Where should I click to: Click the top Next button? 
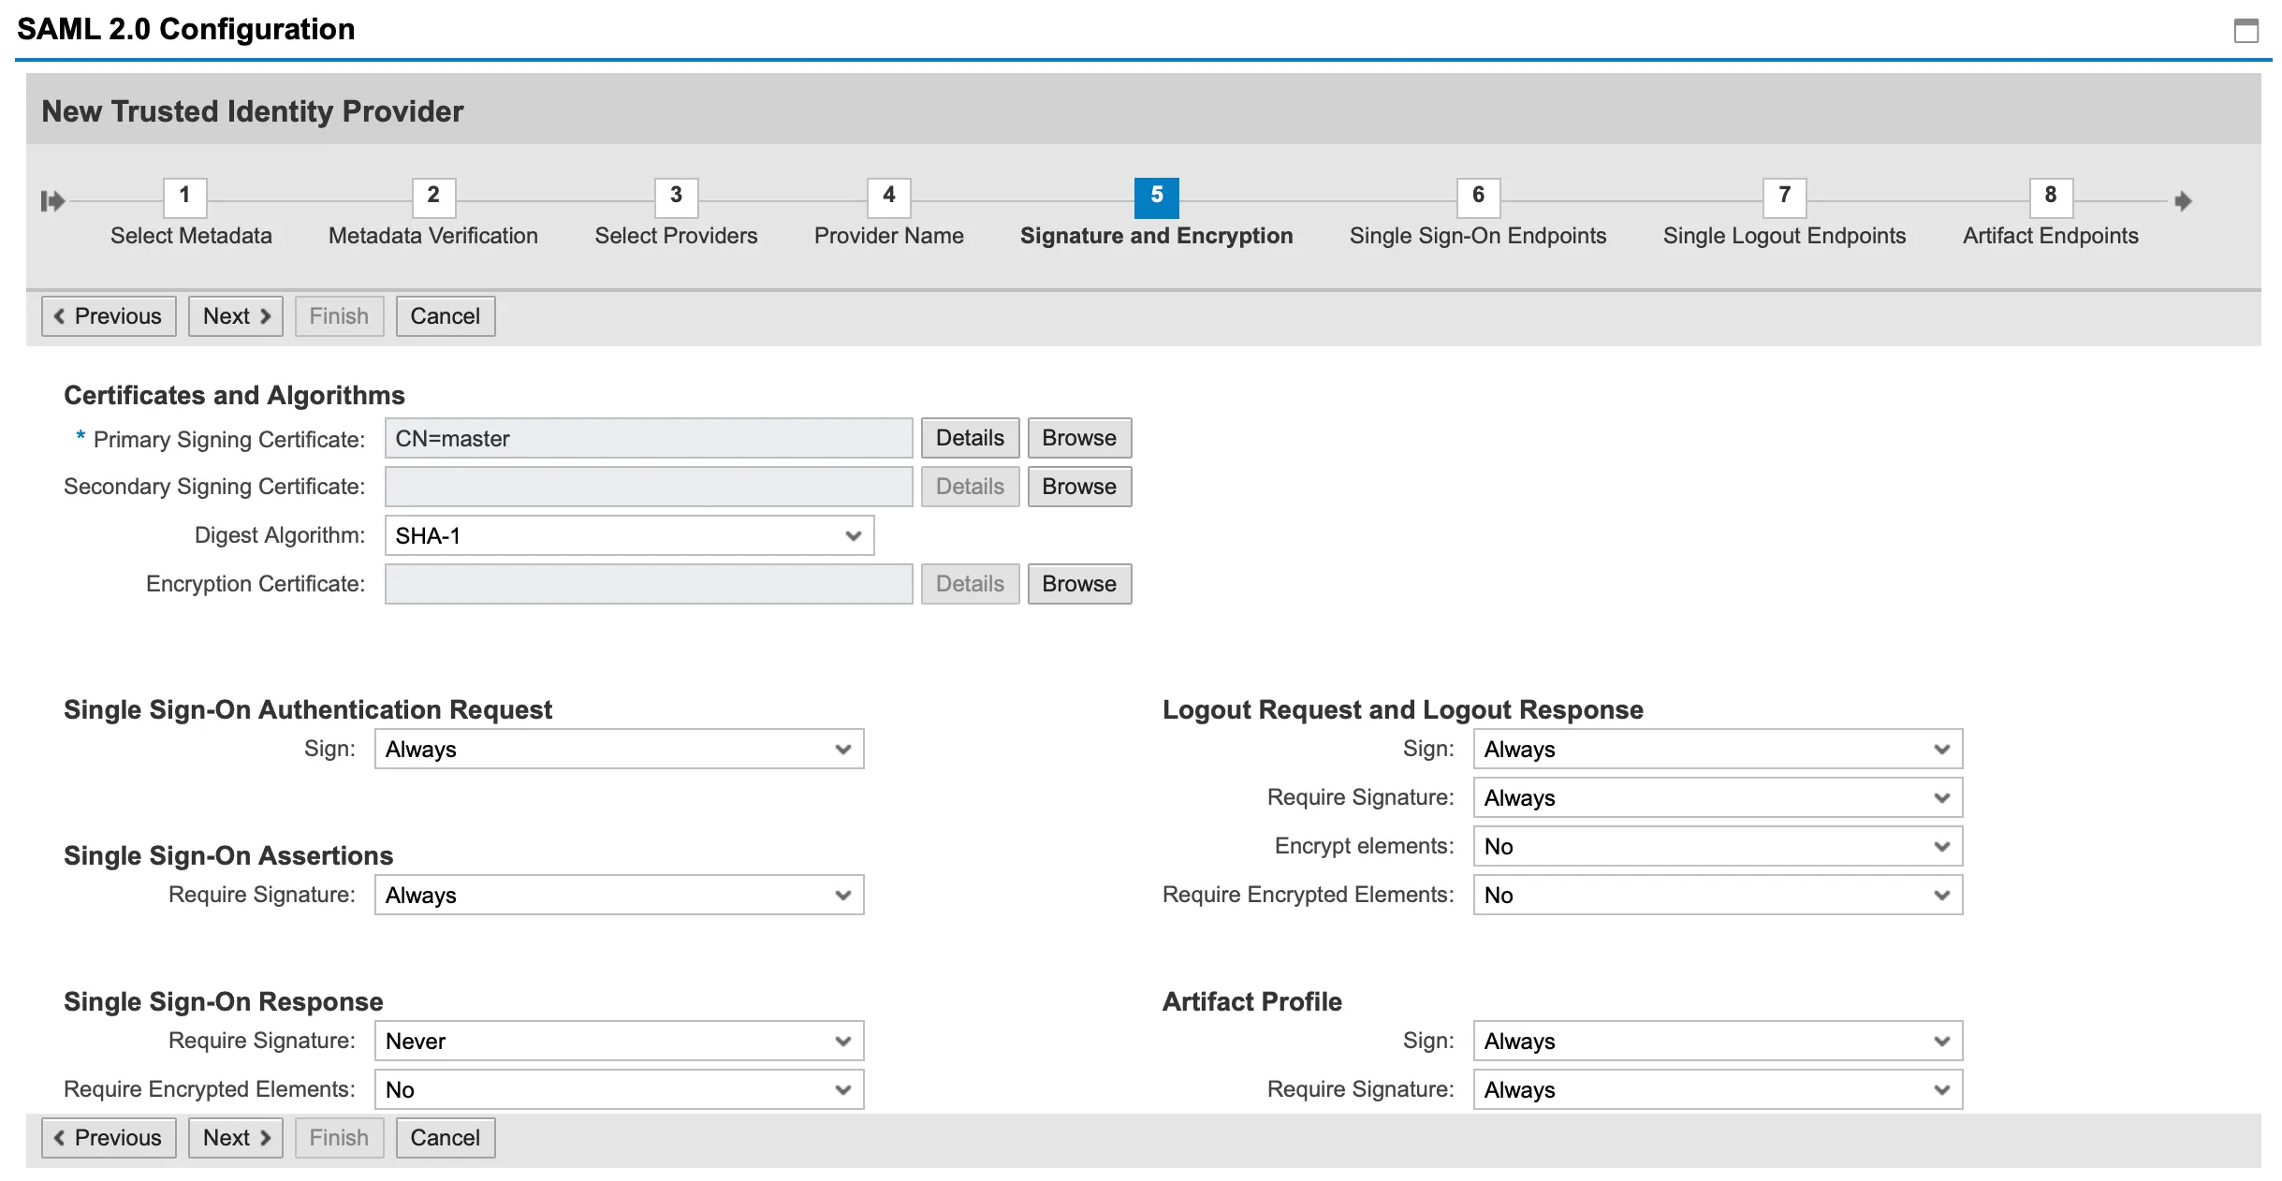235,316
